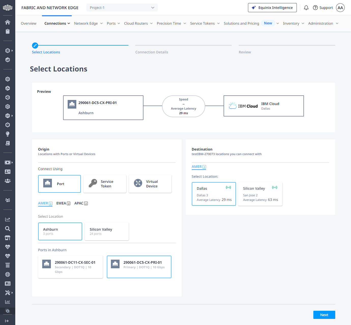Select the Dallas destination location card
351x325 pixels.
tap(214, 194)
